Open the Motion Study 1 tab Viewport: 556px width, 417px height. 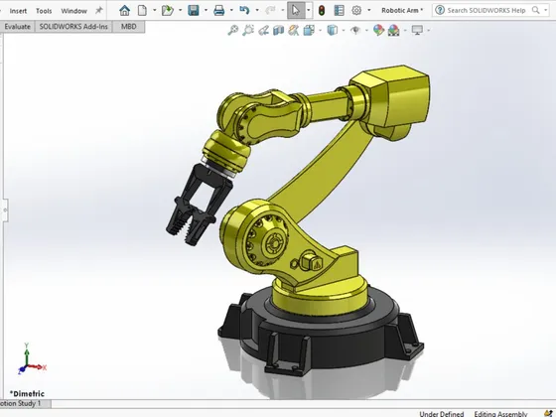click(25, 403)
